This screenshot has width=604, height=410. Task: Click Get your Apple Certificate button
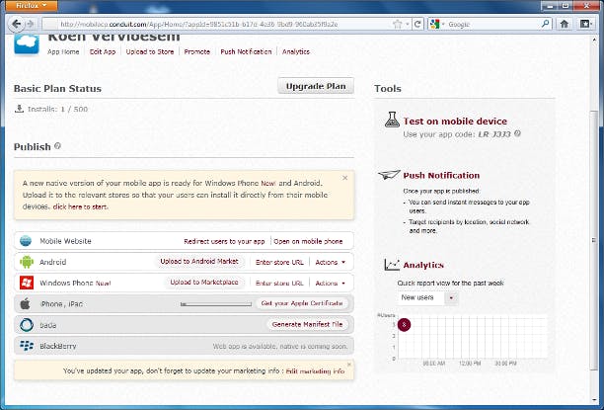(302, 303)
